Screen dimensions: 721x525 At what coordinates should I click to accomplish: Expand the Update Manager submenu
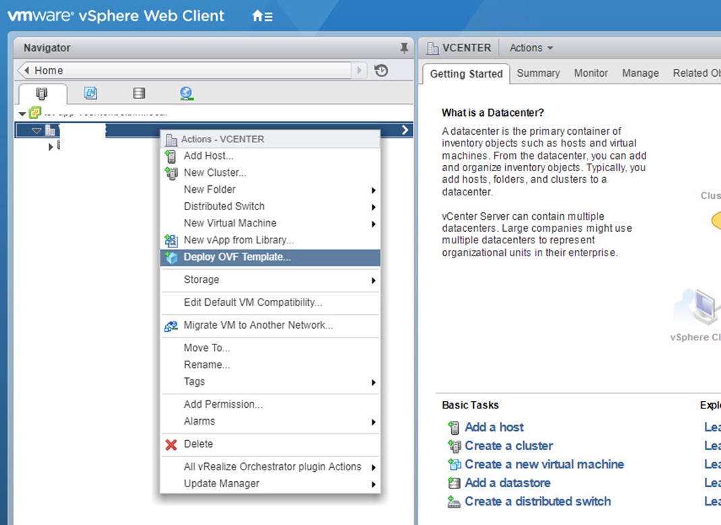(x=374, y=485)
